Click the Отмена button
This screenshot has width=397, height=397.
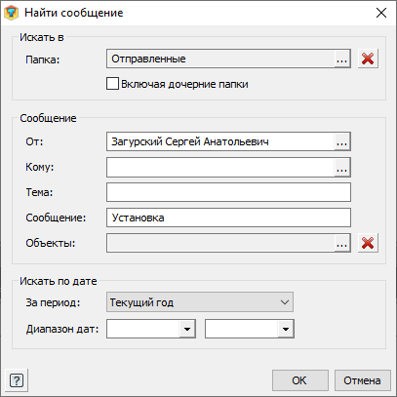pyautogui.click(x=362, y=380)
